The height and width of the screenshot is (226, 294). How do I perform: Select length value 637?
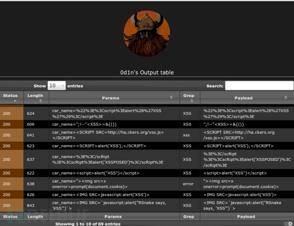point(31,160)
